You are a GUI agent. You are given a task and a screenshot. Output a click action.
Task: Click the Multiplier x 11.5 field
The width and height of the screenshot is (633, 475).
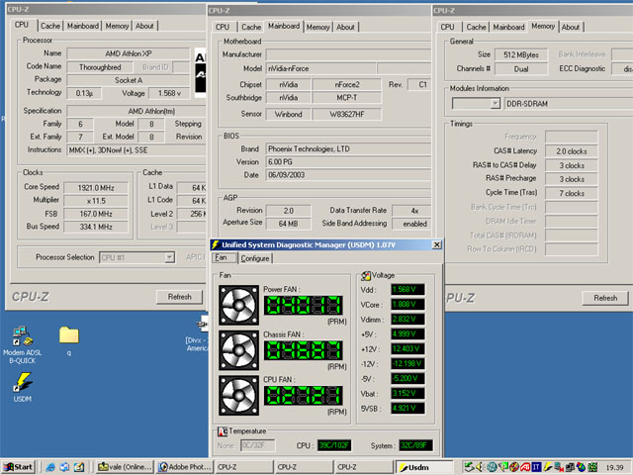(96, 201)
